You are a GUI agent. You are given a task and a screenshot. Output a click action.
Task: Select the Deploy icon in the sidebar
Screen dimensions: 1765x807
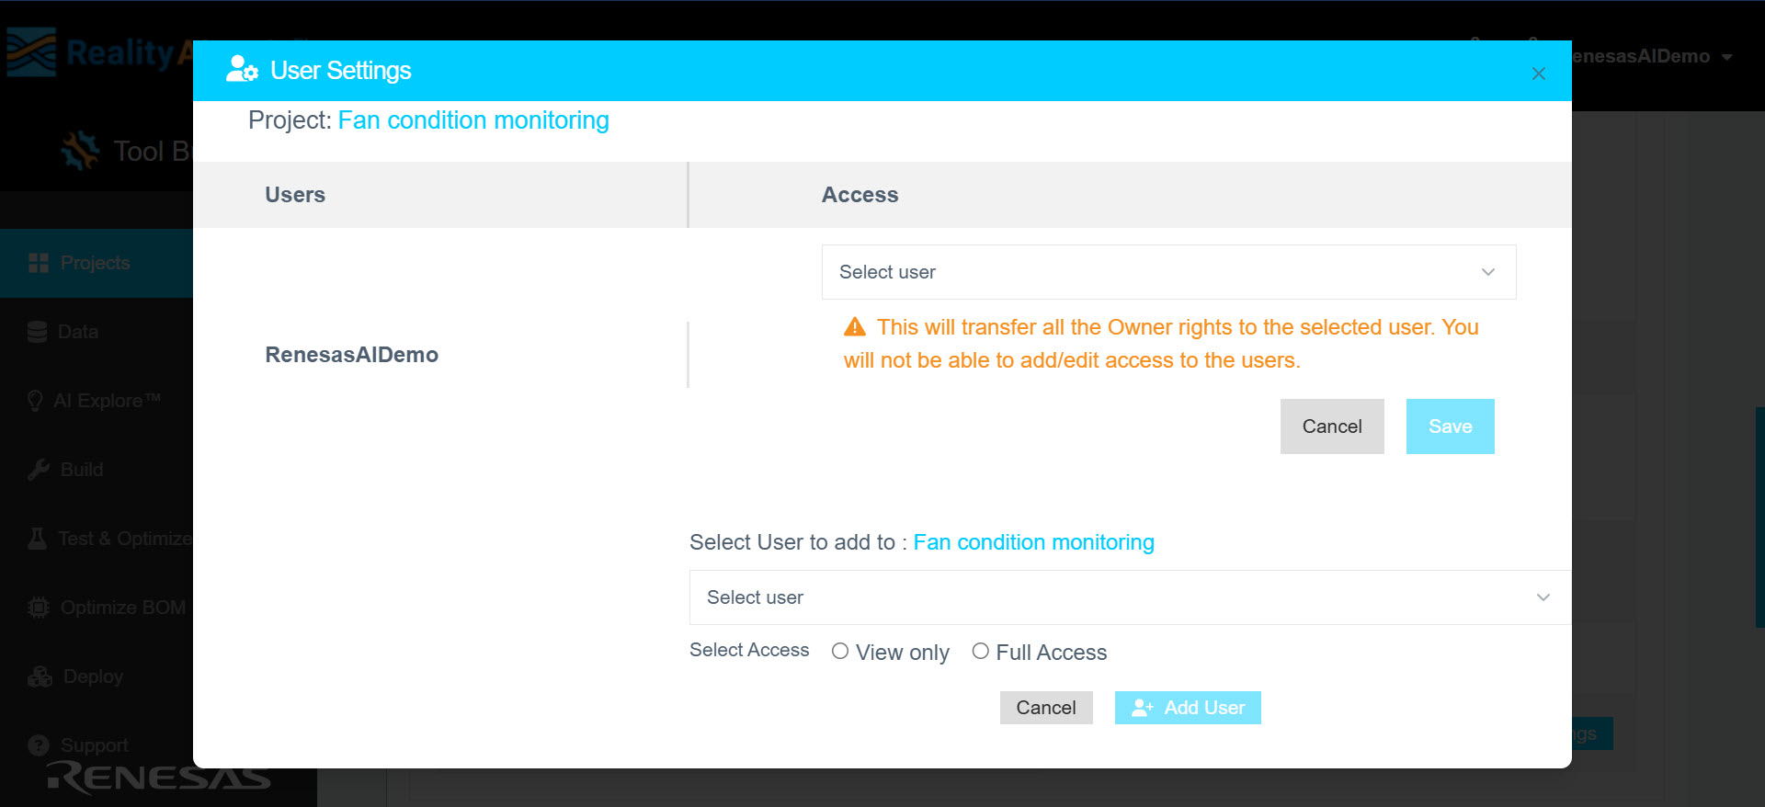click(39, 676)
